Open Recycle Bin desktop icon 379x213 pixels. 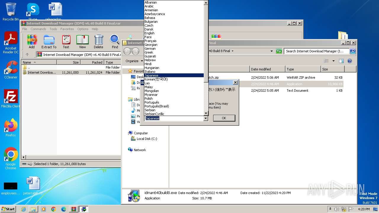(11, 12)
